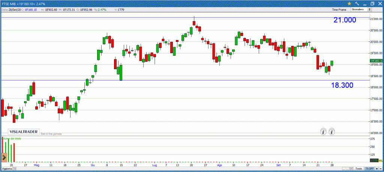Image resolution: width=384 pixels, height=172 pixels.
Task: Click the right info icon on chart
Action: click(331, 132)
